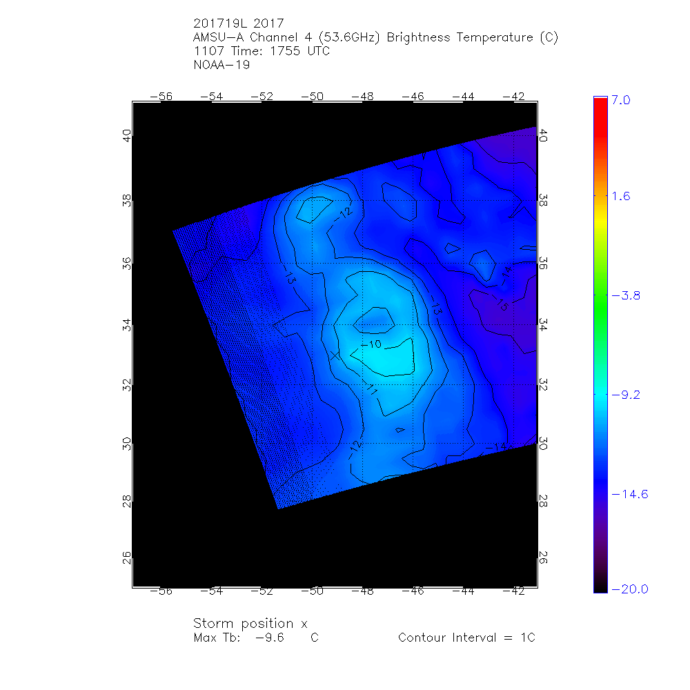The width and height of the screenshot is (690, 690).
Task: Click the -48 longitude label on top axis
Action: point(363,97)
